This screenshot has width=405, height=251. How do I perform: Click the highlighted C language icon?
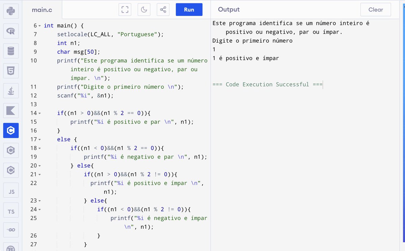pos(11,131)
